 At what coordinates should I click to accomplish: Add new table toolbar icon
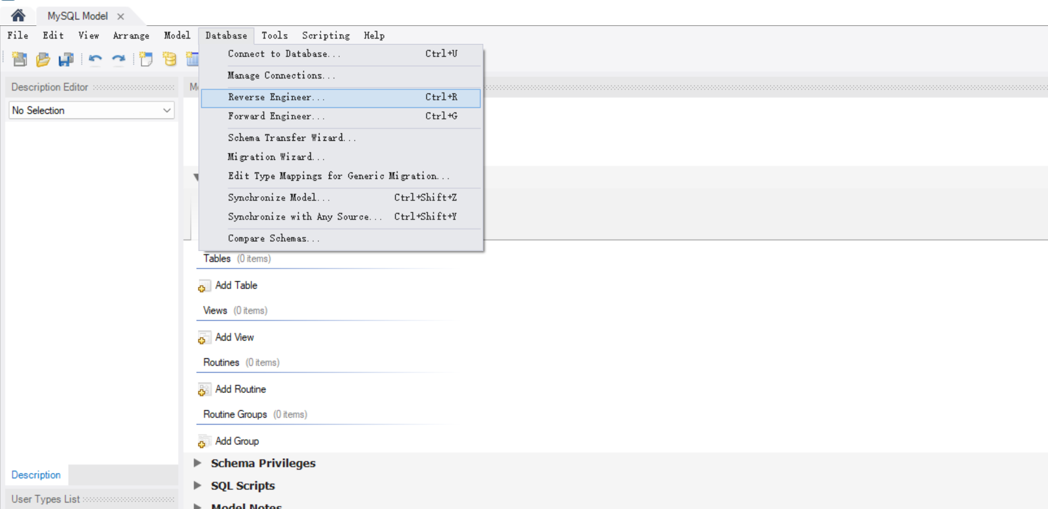point(192,59)
